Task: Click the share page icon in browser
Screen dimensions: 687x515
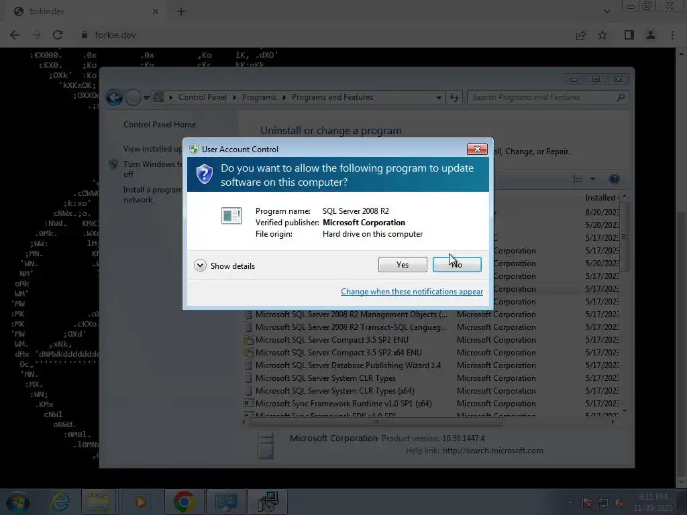Action: pyautogui.click(x=581, y=35)
